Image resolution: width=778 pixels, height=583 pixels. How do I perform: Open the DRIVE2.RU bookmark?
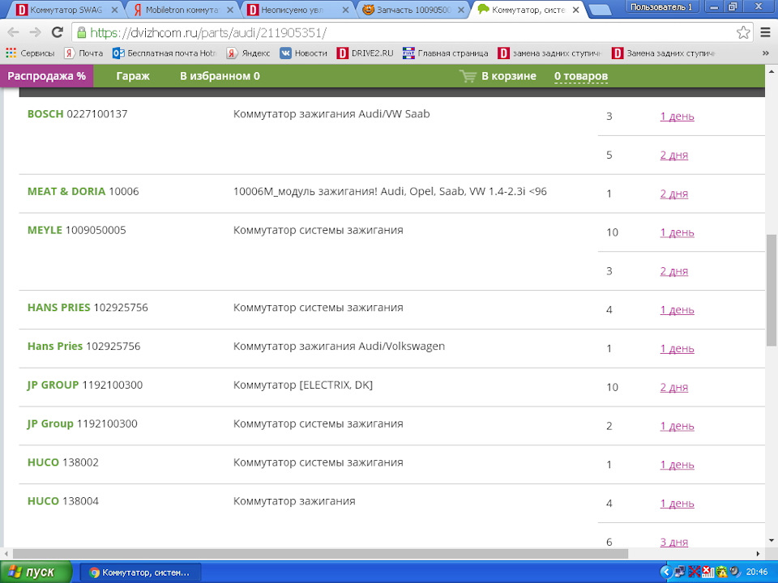365,53
